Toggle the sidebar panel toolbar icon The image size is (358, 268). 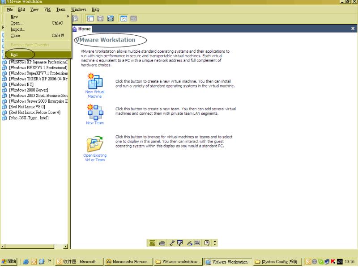(x=90, y=18)
